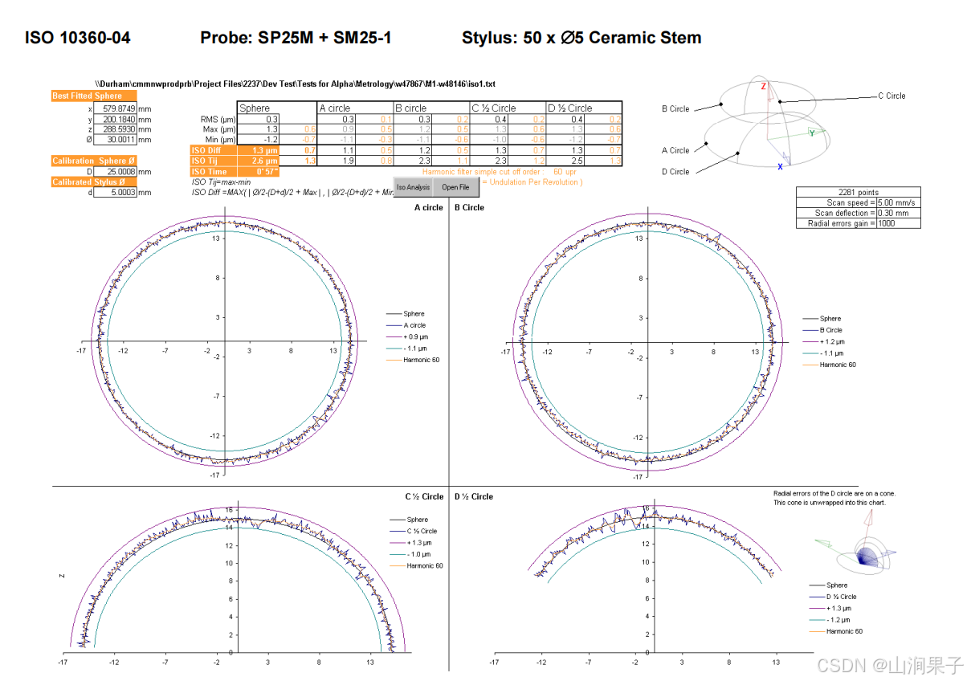967x681 pixels.
Task: Click the D Circle label on sphere diagram
Action: coord(675,171)
